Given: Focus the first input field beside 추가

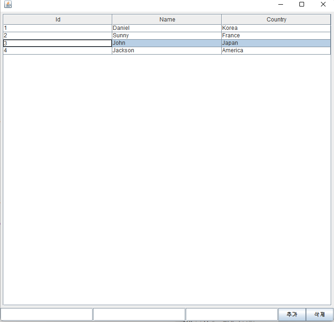Looking at the screenshot, I should (47, 314).
